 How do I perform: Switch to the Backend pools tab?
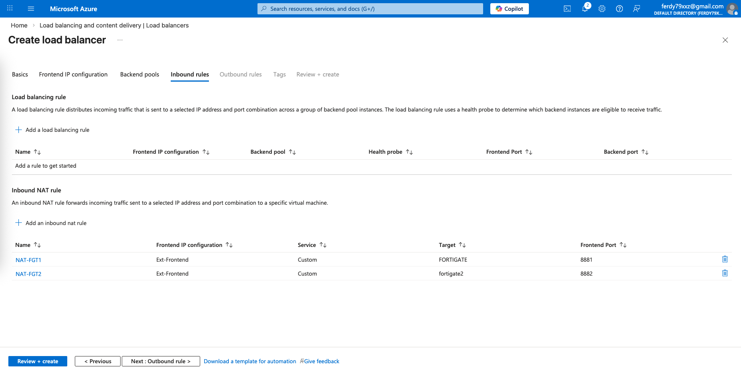pos(140,74)
